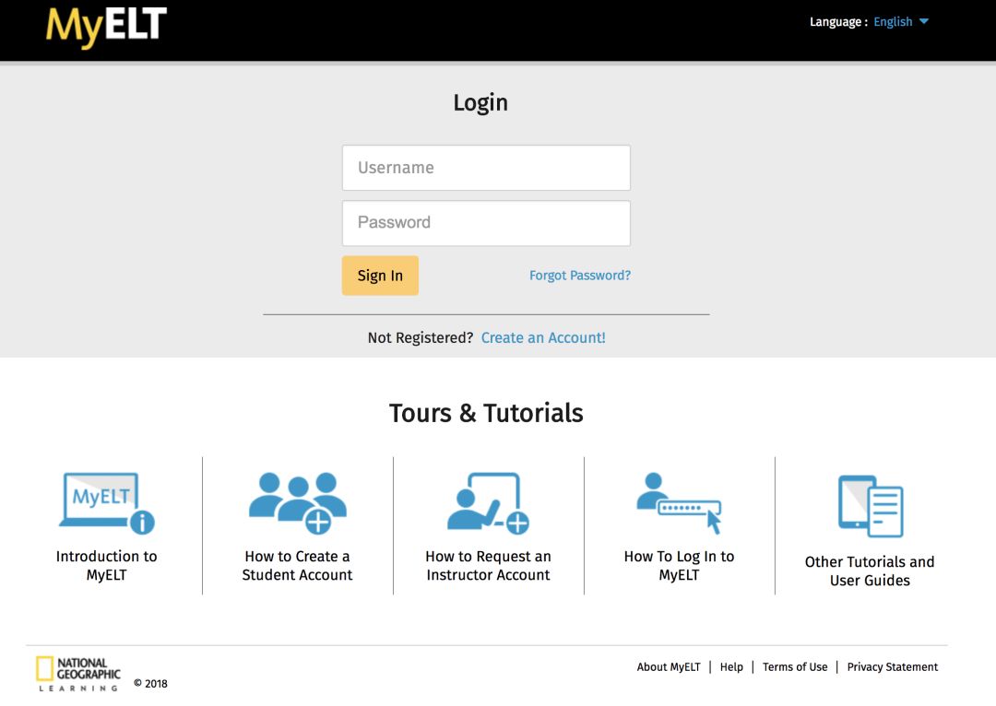
Task: Open How to Create a Student Account
Action: pos(297,565)
